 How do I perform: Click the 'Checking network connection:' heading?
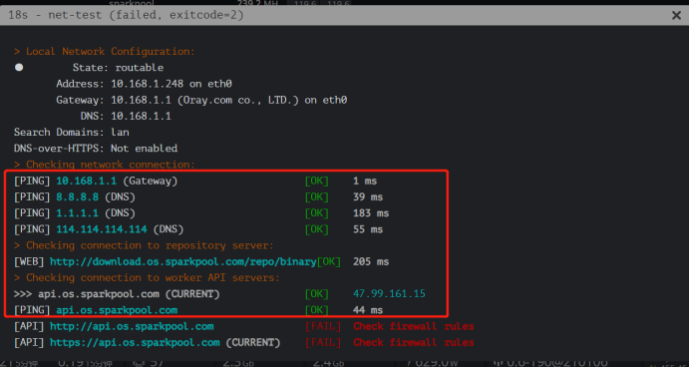(110, 165)
